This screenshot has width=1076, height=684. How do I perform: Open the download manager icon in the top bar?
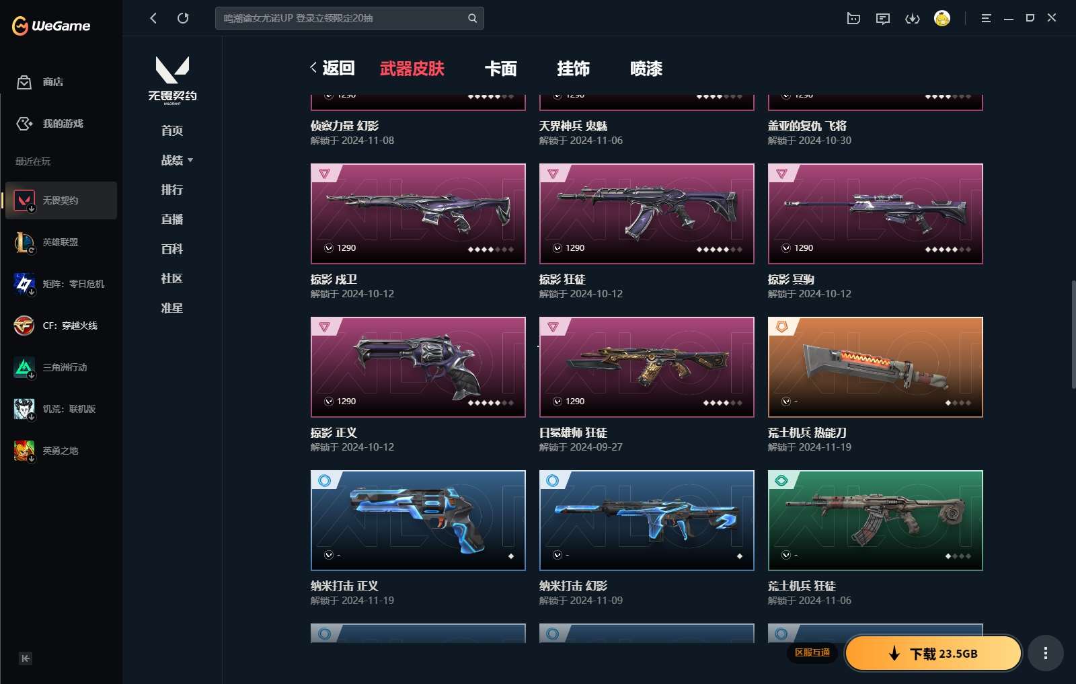coord(913,19)
